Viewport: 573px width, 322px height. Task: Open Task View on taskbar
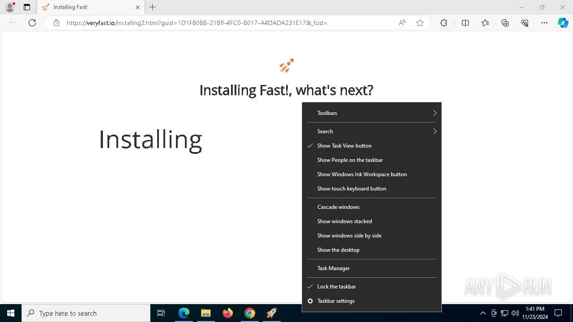point(161,313)
